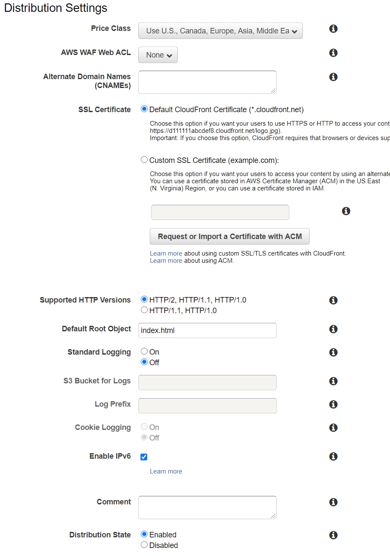Viewport: 390px width, 556px height.
Task: Click the info icon beside the Comment field
Action: pos(333,502)
